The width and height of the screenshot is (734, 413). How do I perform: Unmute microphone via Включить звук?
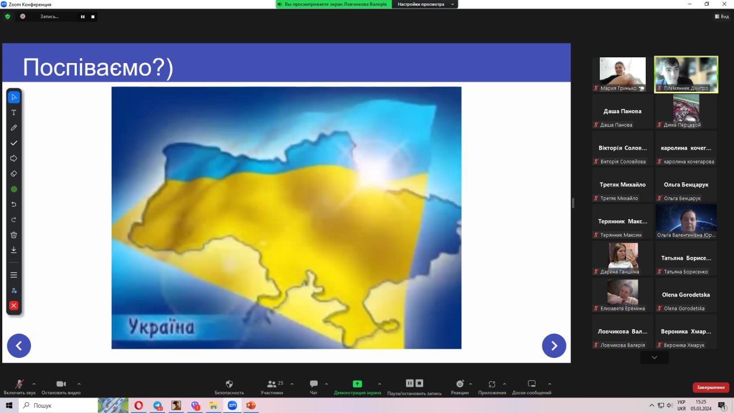pyautogui.click(x=19, y=387)
